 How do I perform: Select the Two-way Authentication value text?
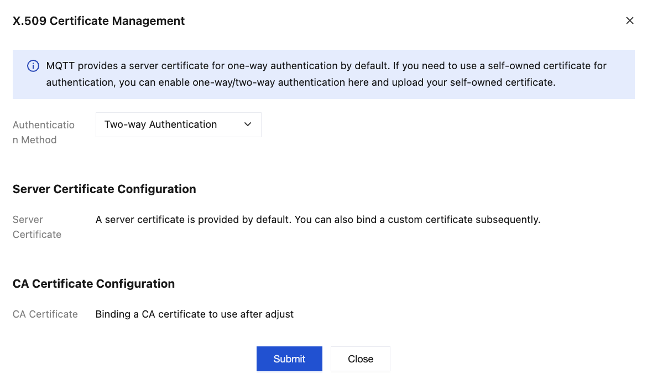(x=160, y=125)
